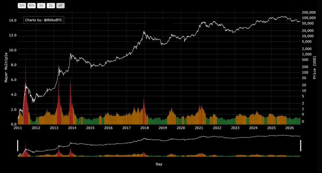Select the 1y range button
Image resolution: width=322 pixels, height=173 pixels.
pos(41,5)
